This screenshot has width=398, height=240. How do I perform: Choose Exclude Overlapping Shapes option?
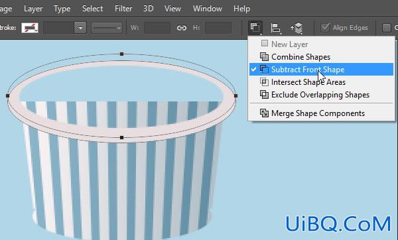321,95
